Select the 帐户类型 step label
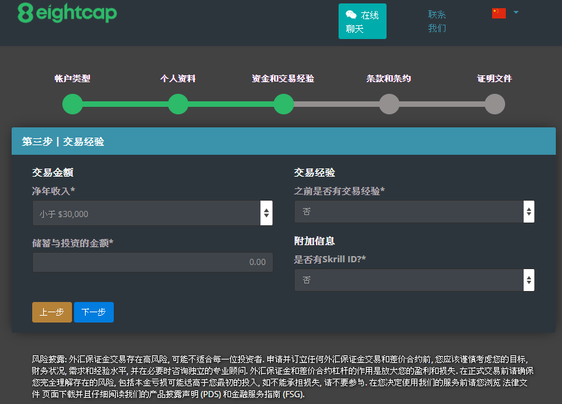The height and width of the screenshot is (404, 562). tap(73, 79)
